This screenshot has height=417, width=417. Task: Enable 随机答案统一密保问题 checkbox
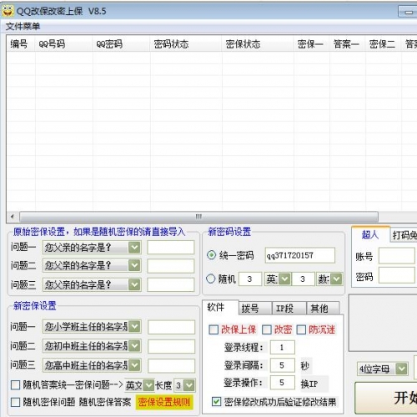(x=15, y=385)
